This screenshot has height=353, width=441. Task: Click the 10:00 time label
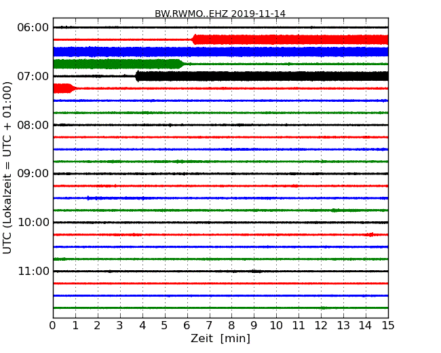[33, 223]
